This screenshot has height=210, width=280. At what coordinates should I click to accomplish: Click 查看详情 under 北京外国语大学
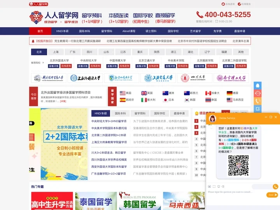tap(54, 66)
